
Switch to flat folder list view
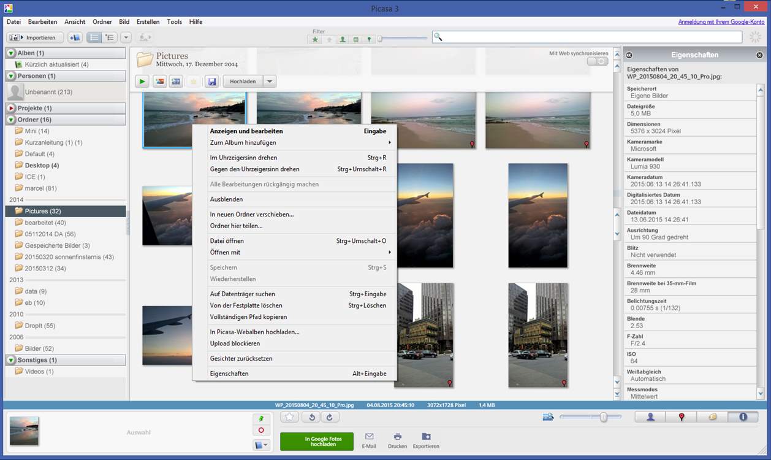pos(94,37)
